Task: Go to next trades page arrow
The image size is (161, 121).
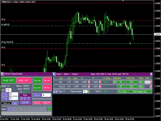Action: tap(57, 91)
